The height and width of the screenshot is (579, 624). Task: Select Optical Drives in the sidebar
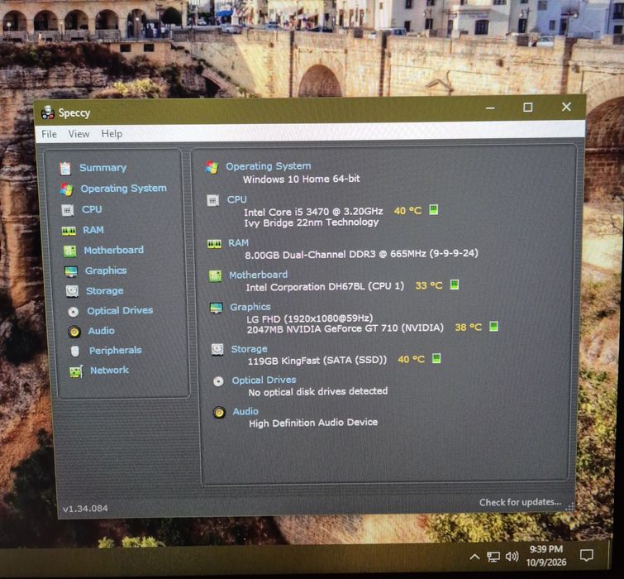coord(120,311)
